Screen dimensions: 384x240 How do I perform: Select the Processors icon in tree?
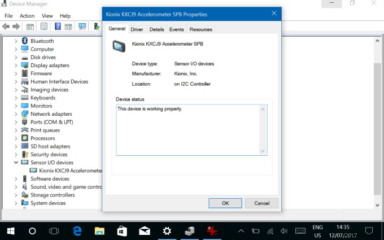[x=25, y=138]
